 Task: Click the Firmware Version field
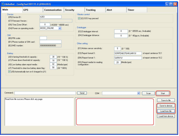(x=56, y=21)
